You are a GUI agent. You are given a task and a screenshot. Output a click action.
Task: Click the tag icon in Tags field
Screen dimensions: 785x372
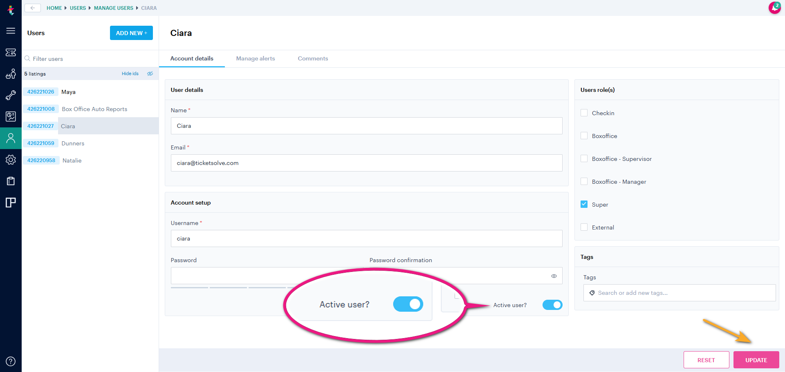tap(592, 293)
